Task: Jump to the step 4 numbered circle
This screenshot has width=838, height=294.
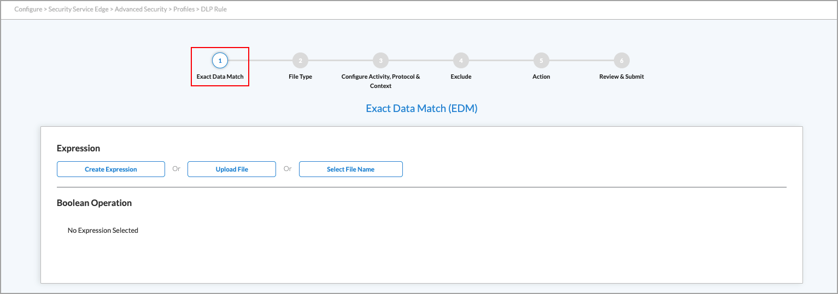Action: [461, 61]
